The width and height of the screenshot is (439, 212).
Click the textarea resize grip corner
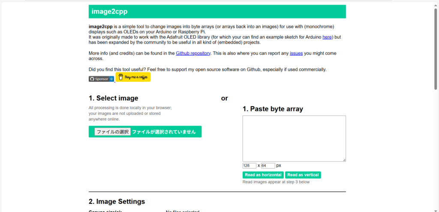point(344,160)
